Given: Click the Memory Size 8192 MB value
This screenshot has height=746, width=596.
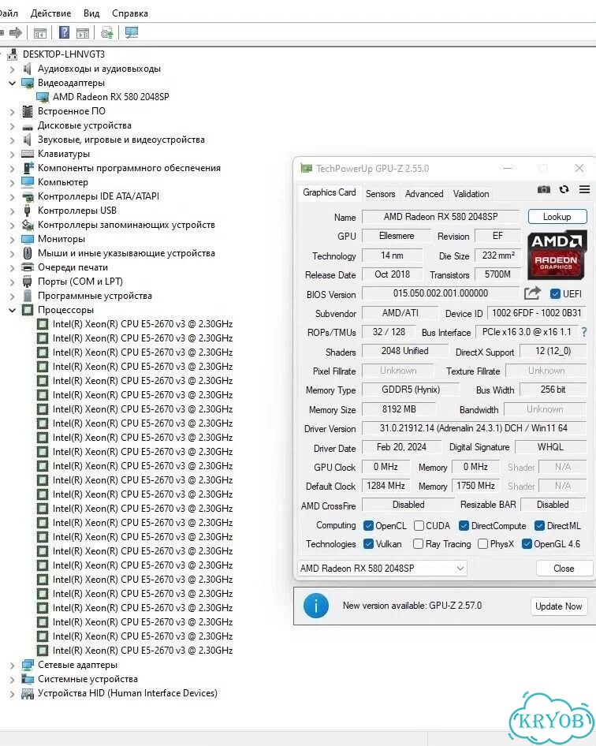Looking at the screenshot, I should [399, 409].
